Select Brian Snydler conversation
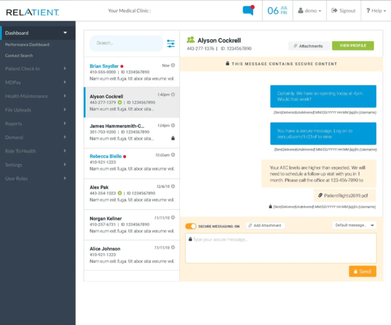The width and height of the screenshot is (391, 325). pos(132,72)
